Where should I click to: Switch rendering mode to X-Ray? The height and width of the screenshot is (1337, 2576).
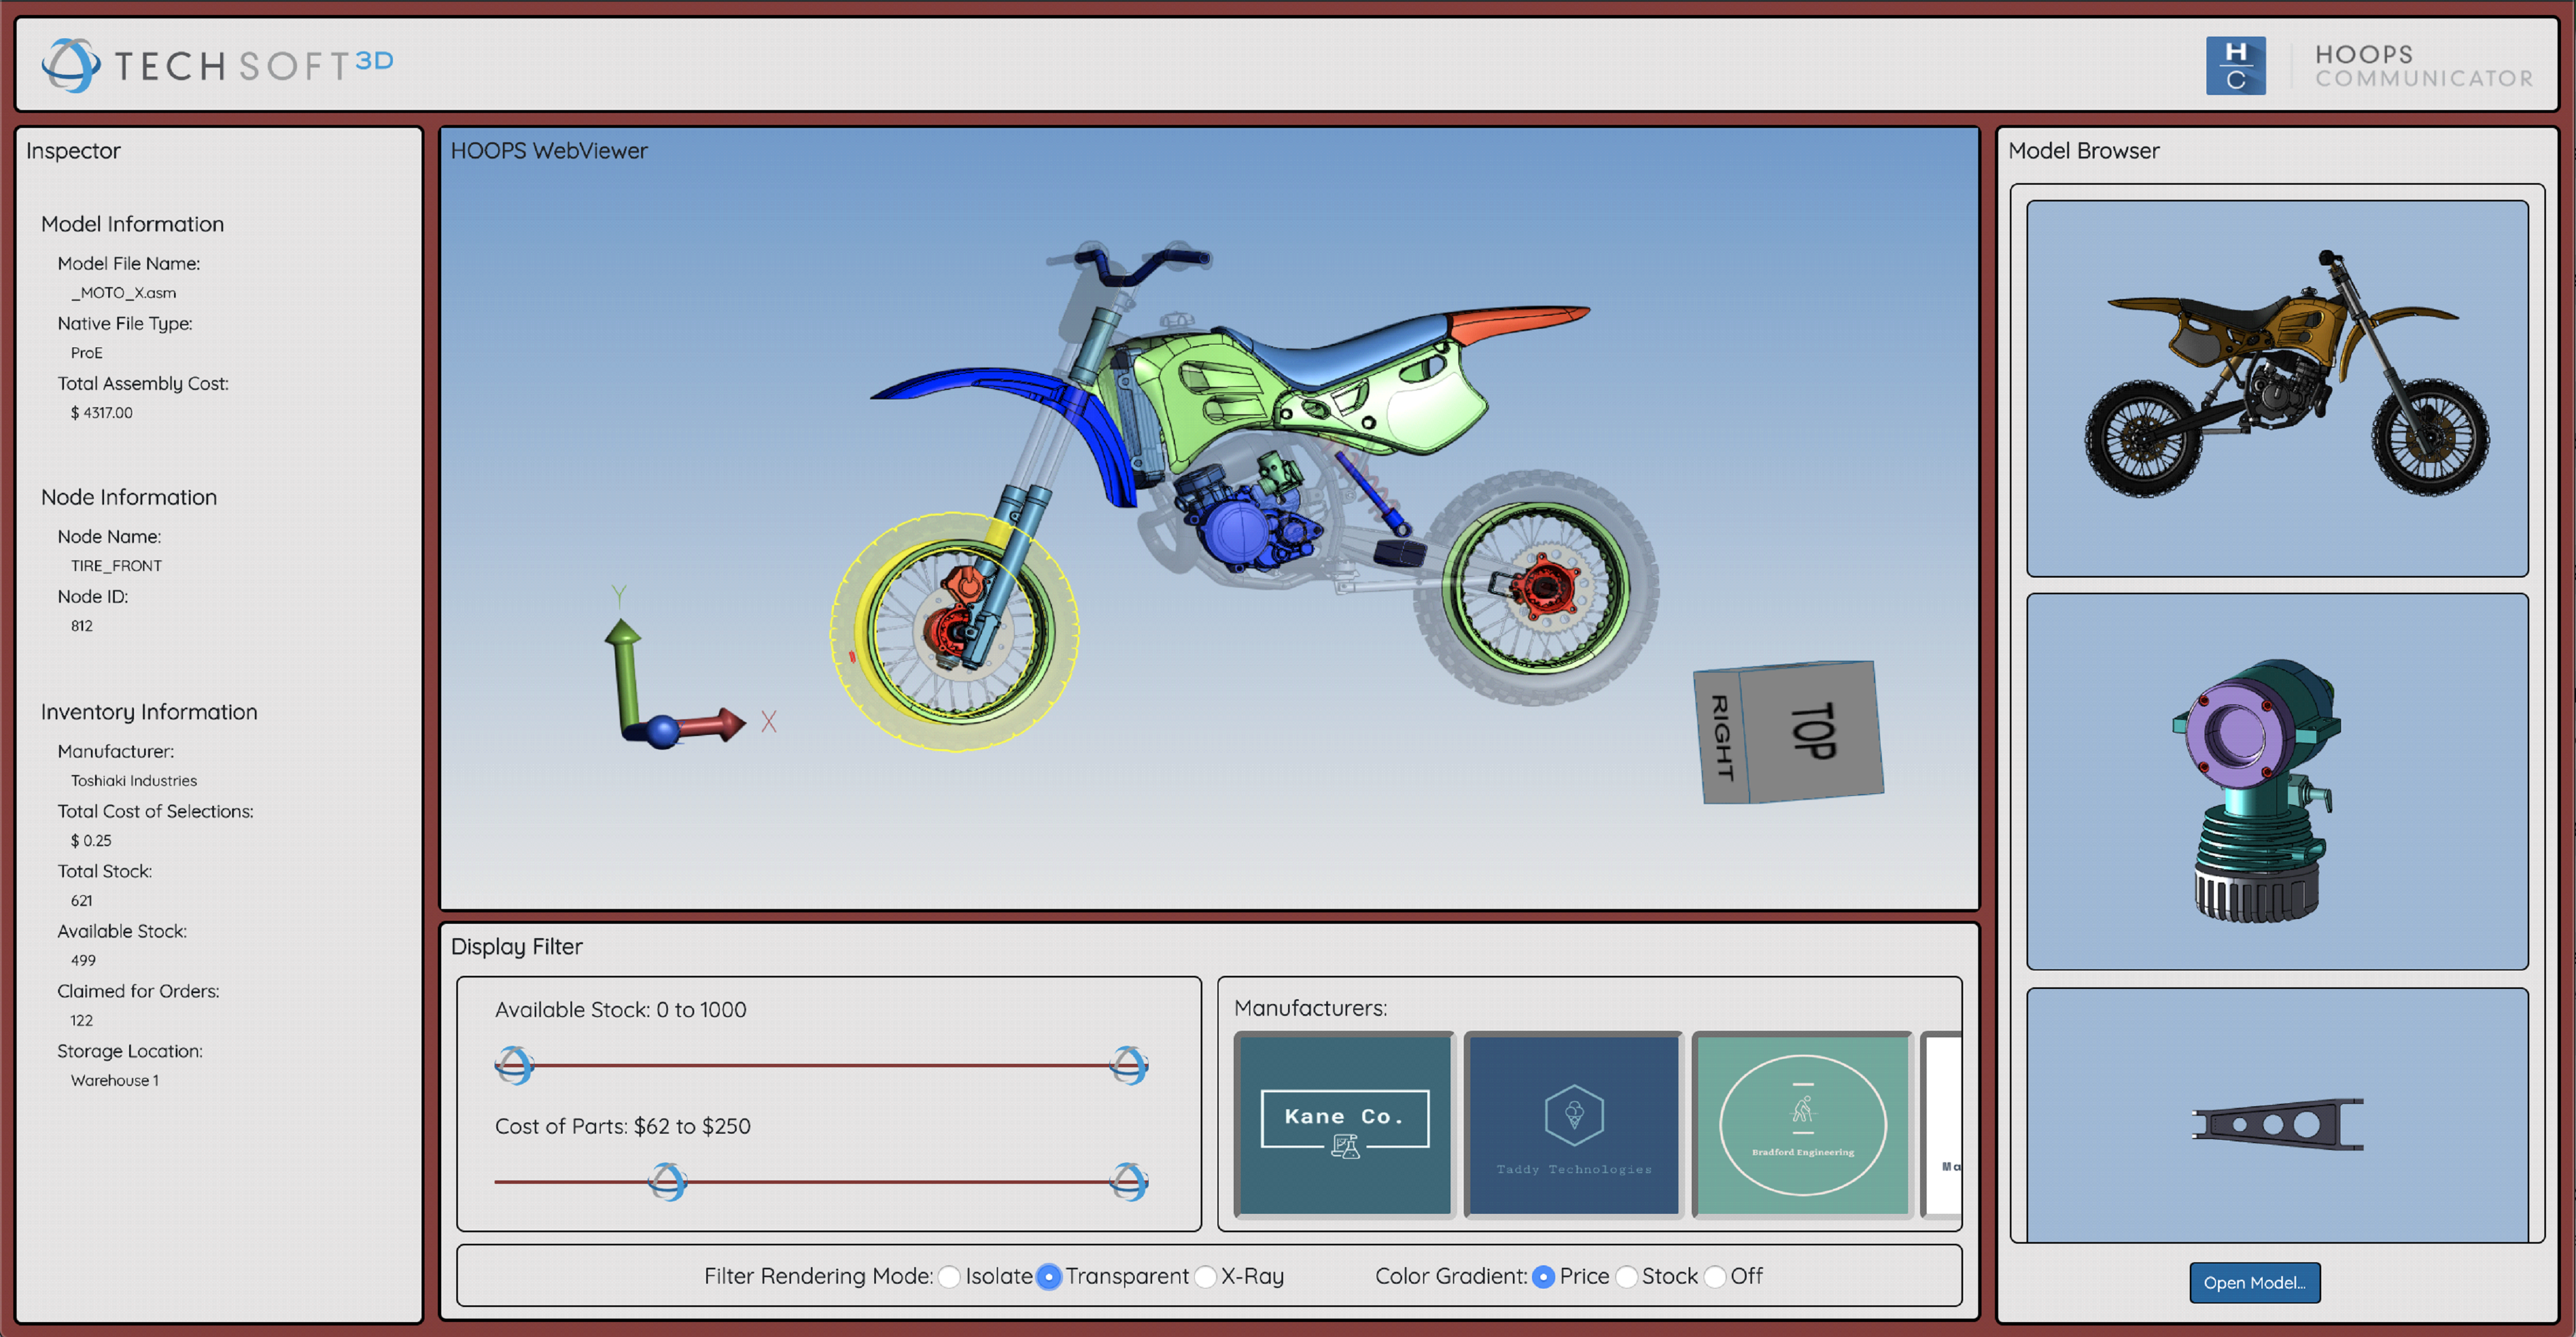(1206, 1277)
